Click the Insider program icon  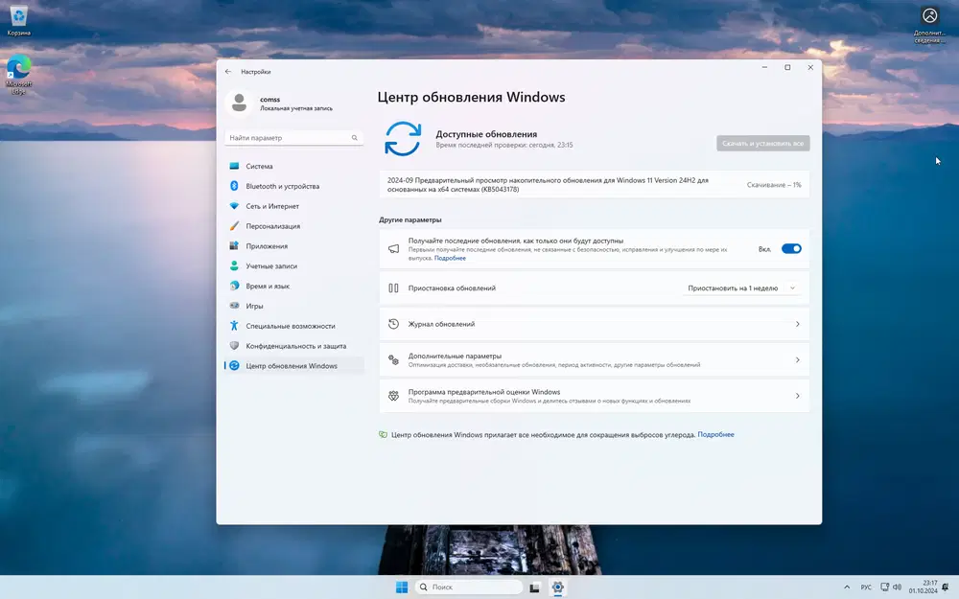[394, 396]
